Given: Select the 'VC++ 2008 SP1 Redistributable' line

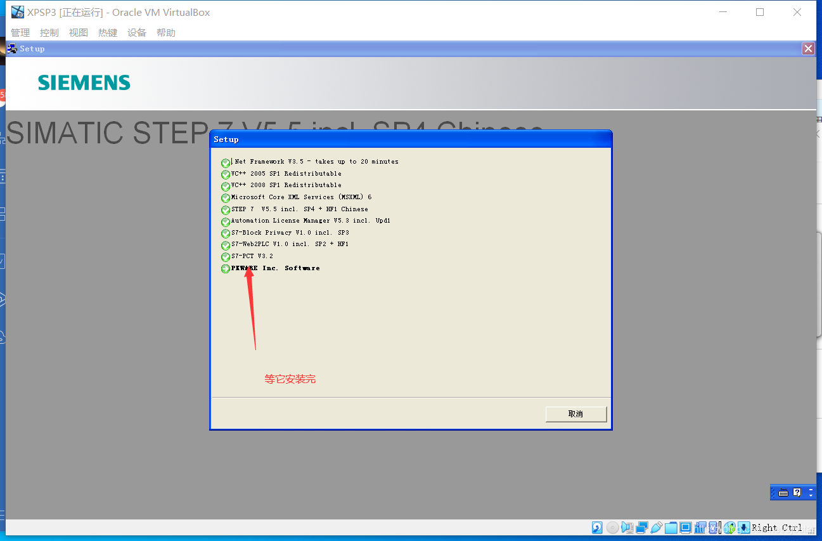Looking at the screenshot, I should pyautogui.click(x=286, y=185).
